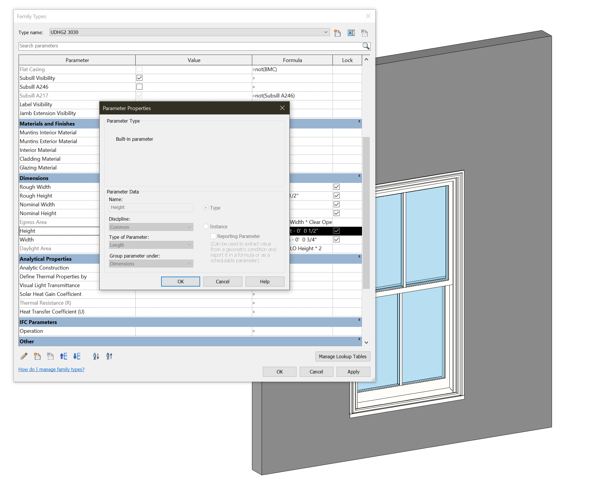Apply the family type changes
The height and width of the screenshot is (492, 605).
click(x=353, y=371)
